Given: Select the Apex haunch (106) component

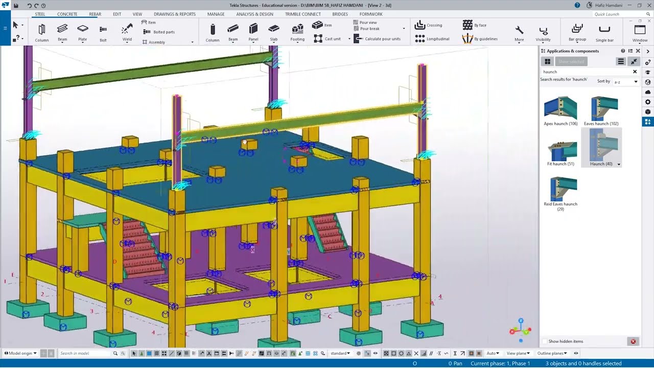Looking at the screenshot, I should coord(560,111).
